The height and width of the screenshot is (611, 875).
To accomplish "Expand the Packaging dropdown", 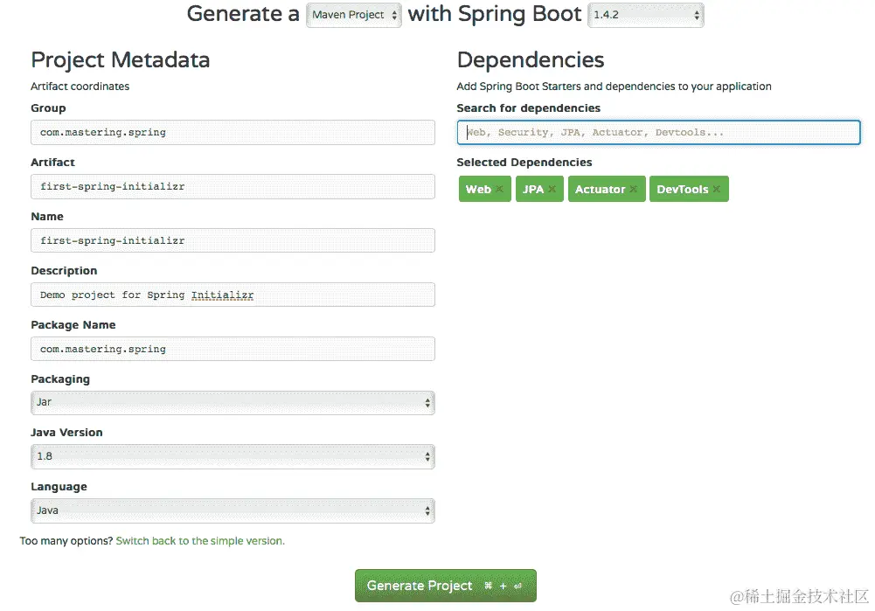I will (x=233, y=403).
